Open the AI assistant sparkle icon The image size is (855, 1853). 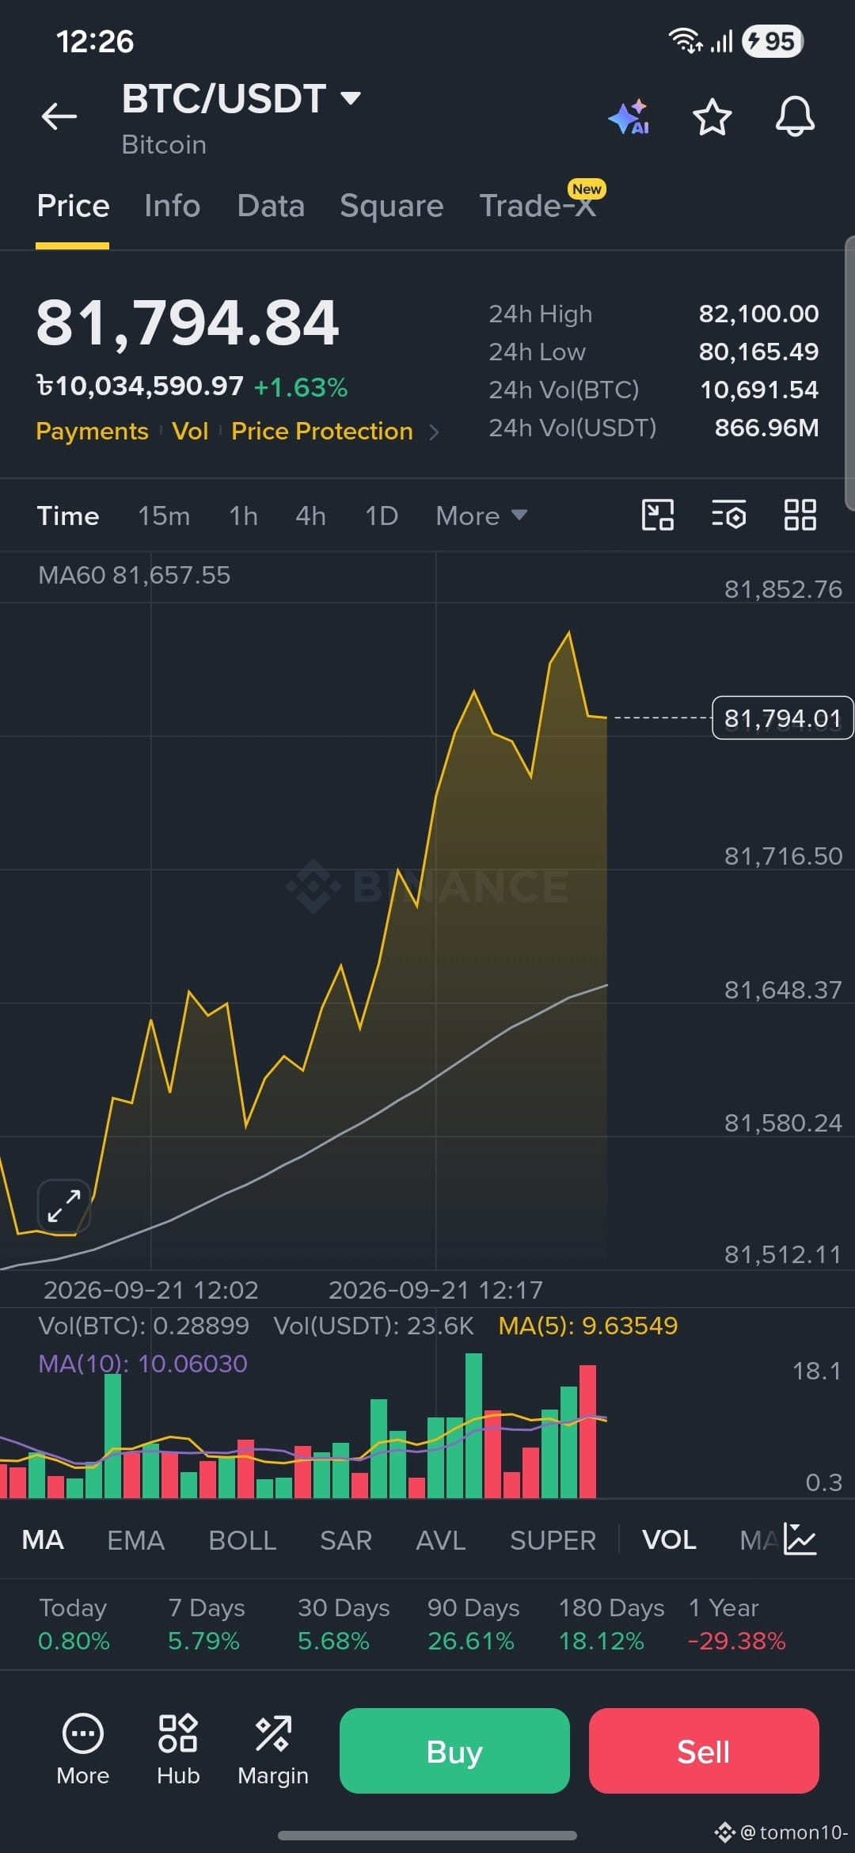click(x=629, y=117)
